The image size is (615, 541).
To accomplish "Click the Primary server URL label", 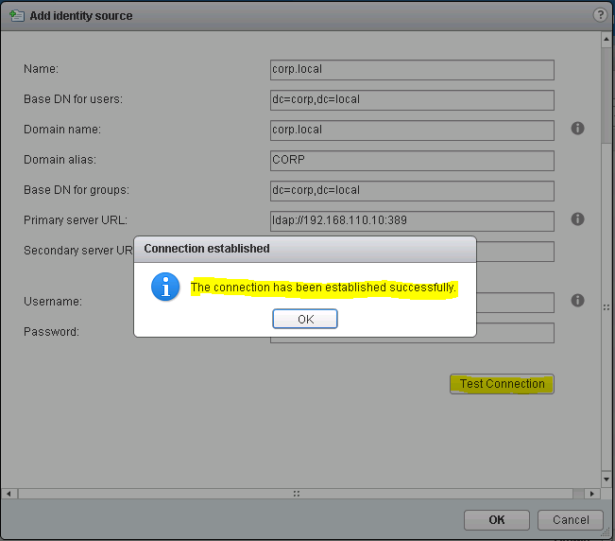I will point(76,220).
